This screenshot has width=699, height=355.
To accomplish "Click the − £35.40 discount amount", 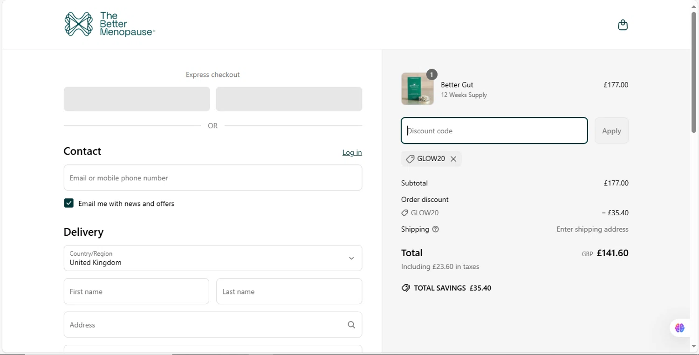I will tap(615, 213).
